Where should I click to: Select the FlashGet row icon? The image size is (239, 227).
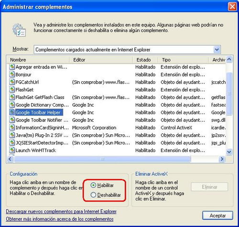coord(12,89)
